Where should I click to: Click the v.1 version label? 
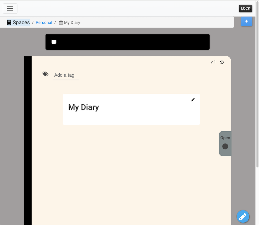(213, 62)
